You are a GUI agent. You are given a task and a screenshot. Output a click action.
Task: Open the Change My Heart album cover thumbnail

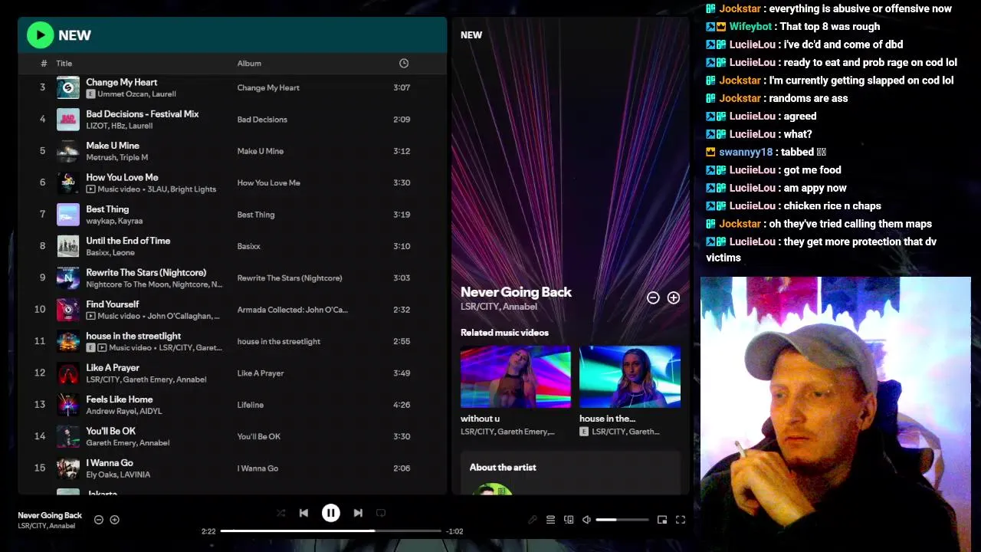(68, 87)
